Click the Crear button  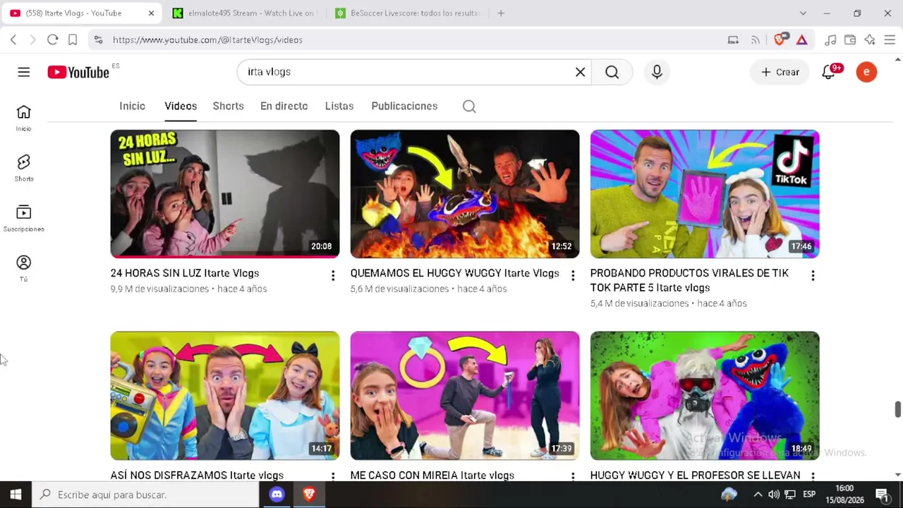tap(780, 72)
